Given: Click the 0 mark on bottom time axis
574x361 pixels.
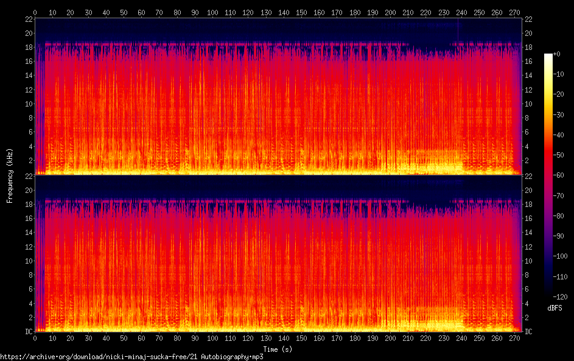Looking at the screenshot, I should (x=35, y=338).
